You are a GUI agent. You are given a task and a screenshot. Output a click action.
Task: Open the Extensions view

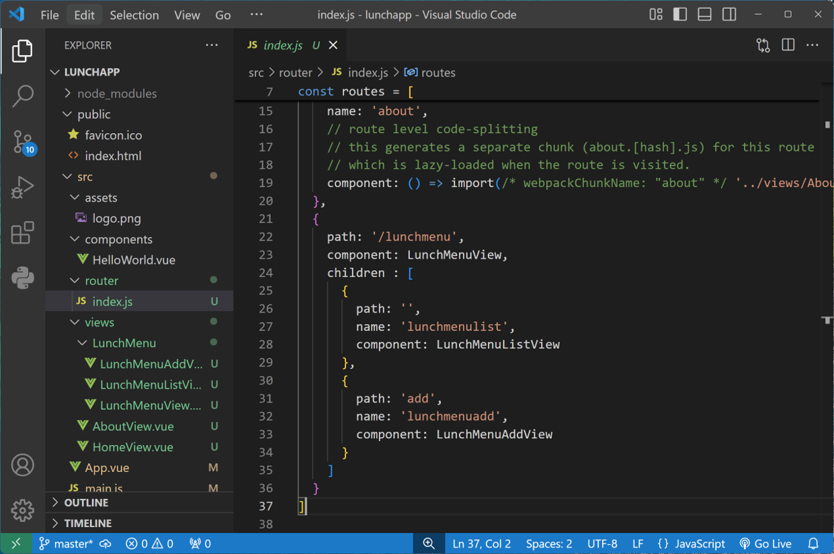22,233
